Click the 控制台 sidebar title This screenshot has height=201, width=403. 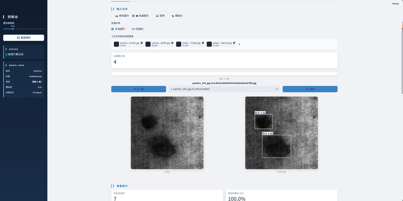click(13, 17)
